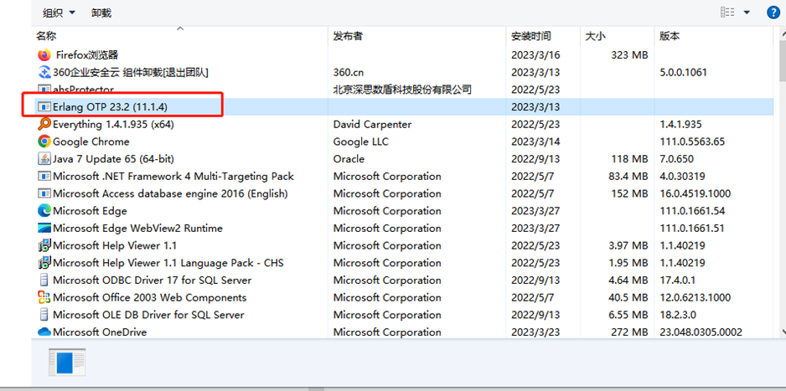
Task: Sort by 发布者 column header
Action: pyautogui.click(x=348, y=36)
